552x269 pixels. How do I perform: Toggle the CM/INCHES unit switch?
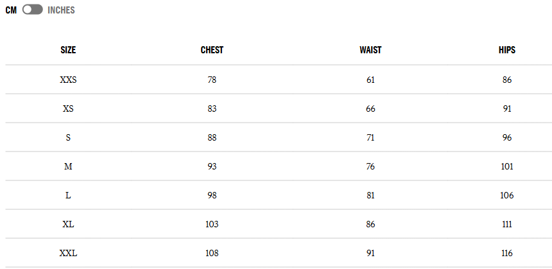pos(32,10)
